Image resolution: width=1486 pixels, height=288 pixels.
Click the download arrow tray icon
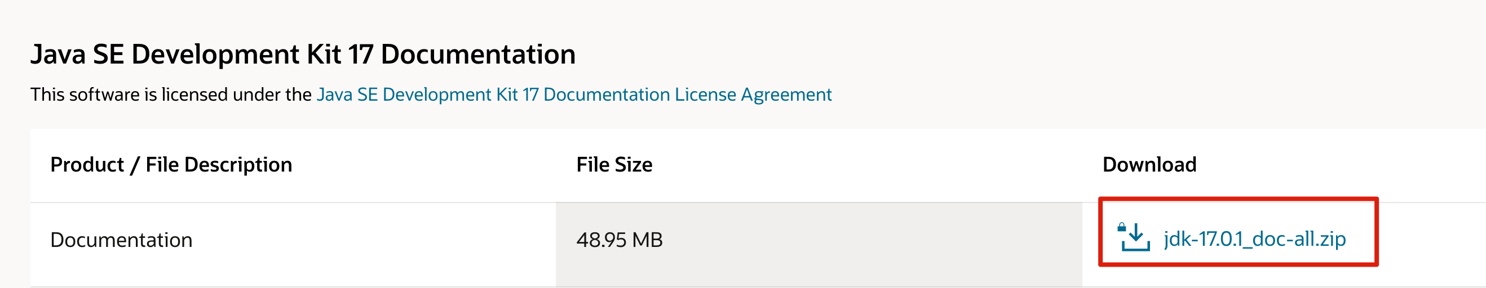pos(1136,237)
